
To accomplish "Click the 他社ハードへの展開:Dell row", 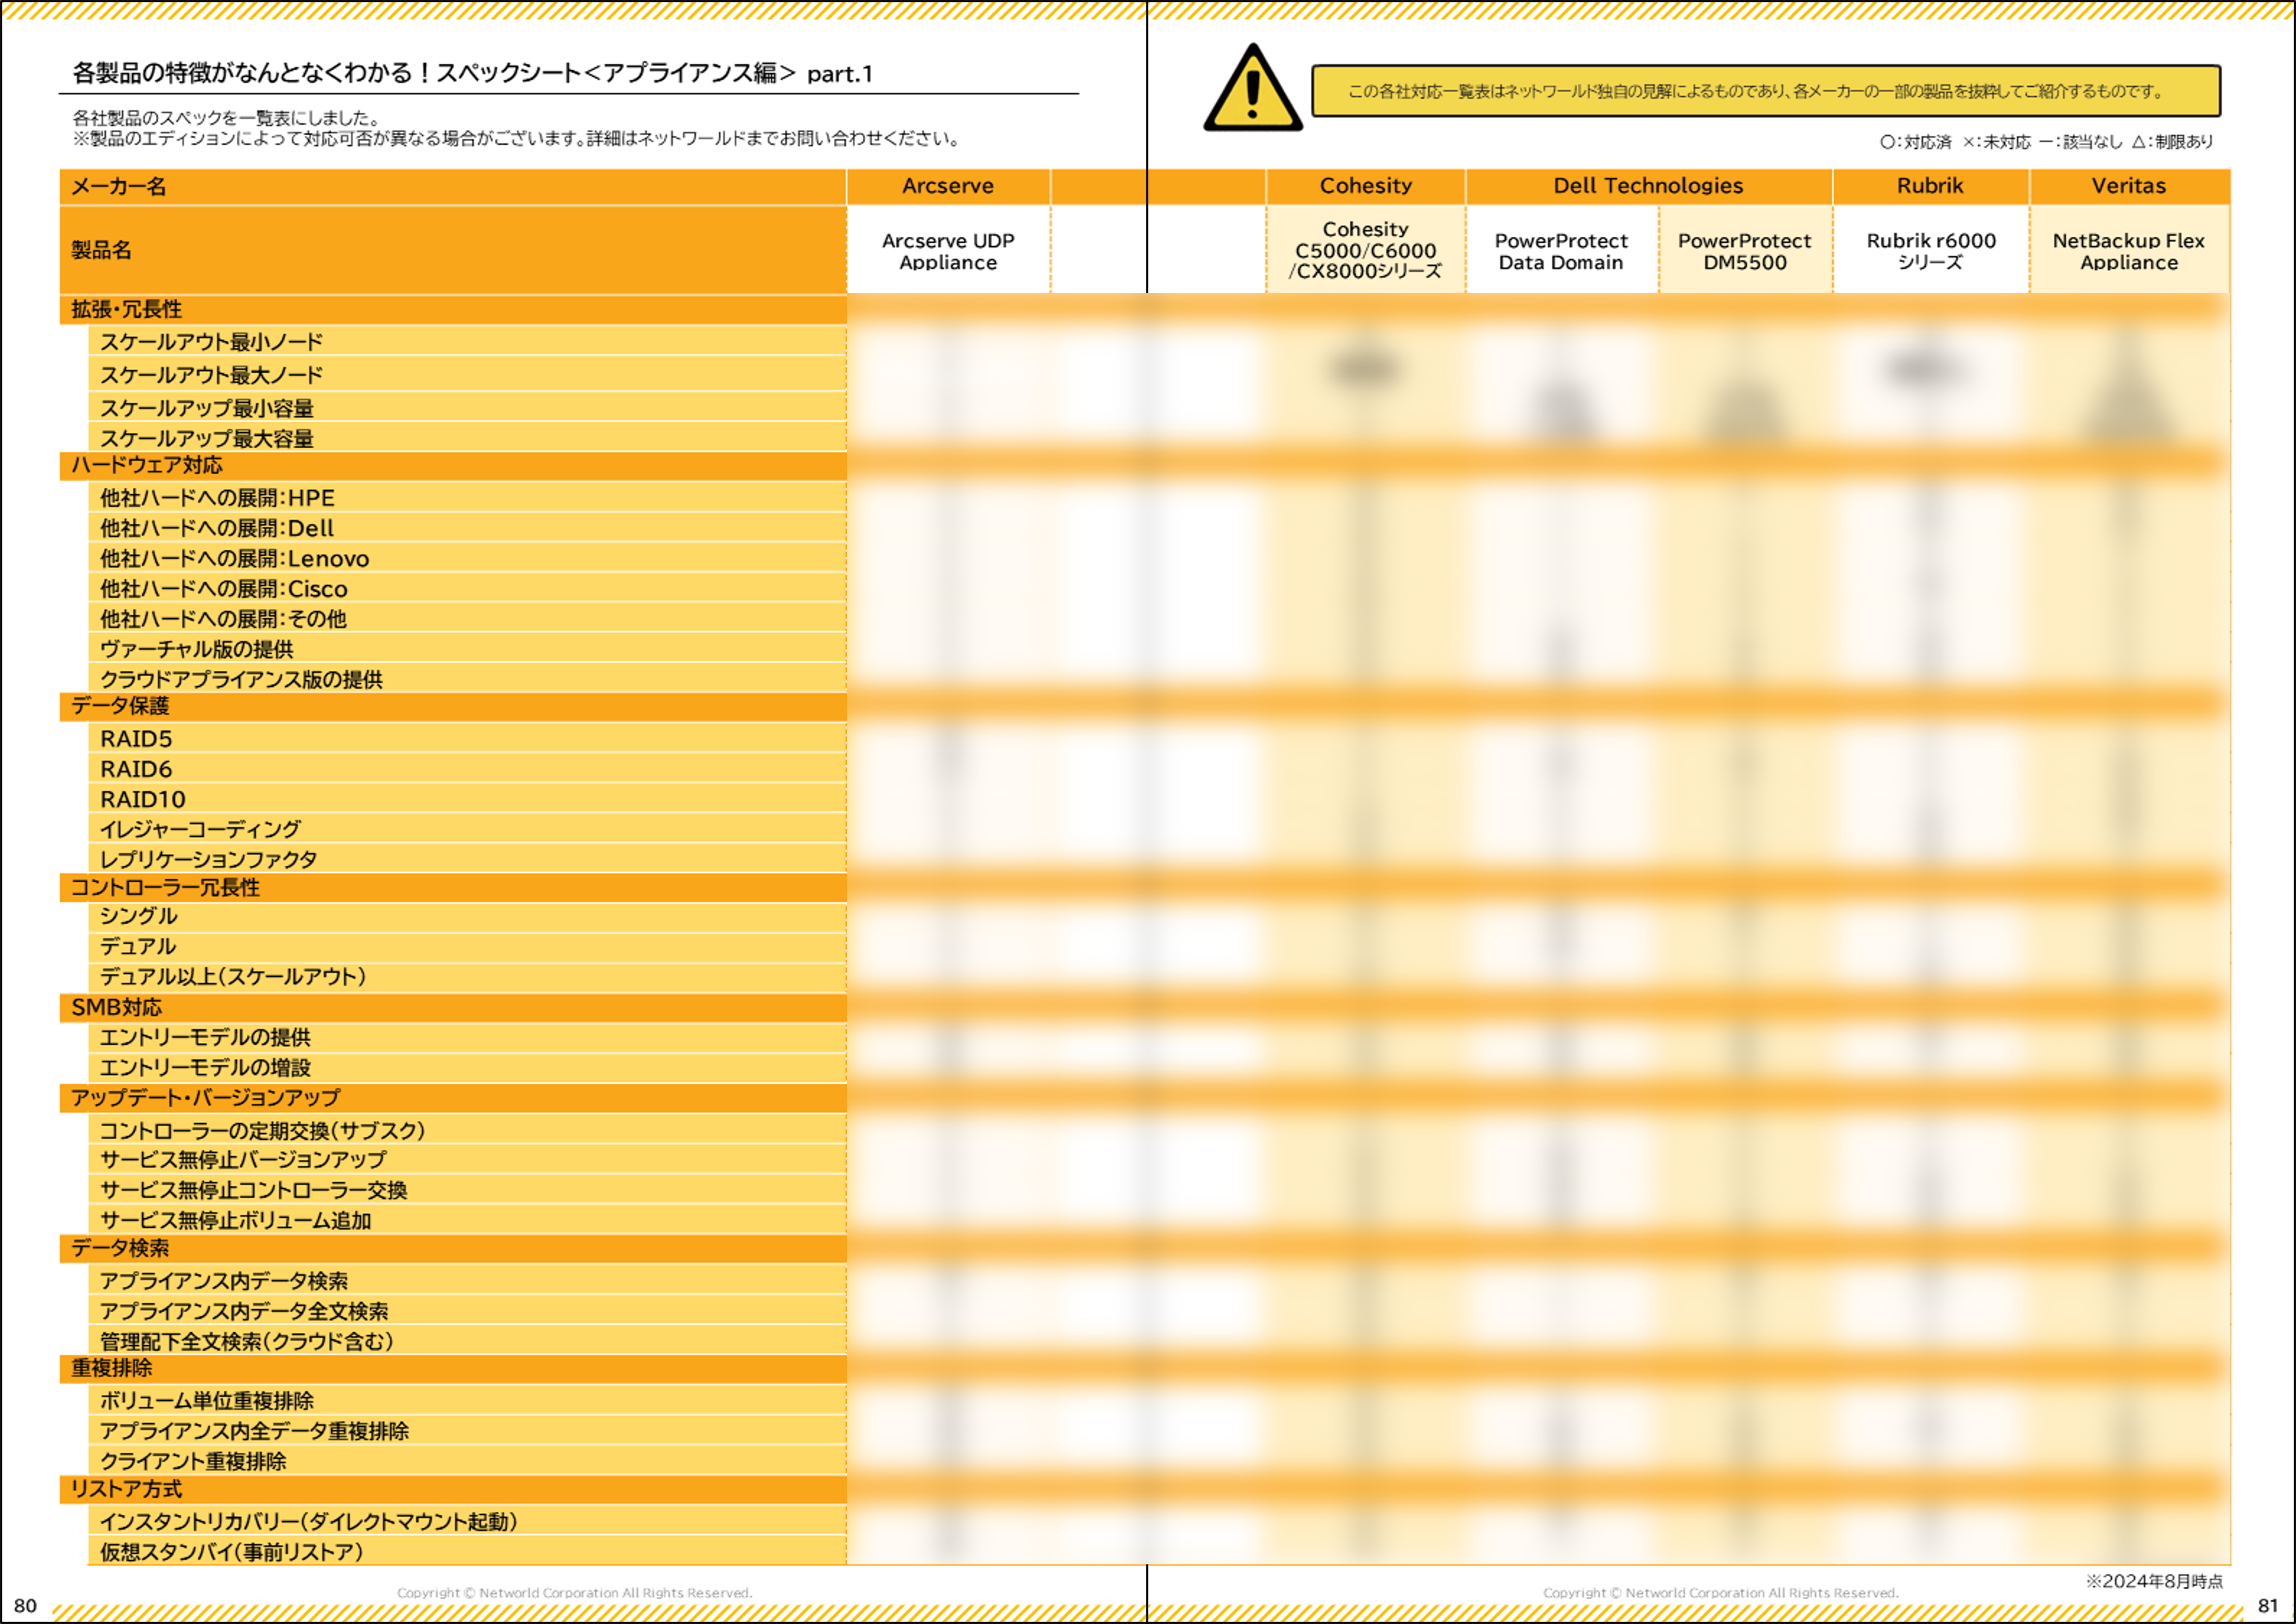I will coord(467,527).
